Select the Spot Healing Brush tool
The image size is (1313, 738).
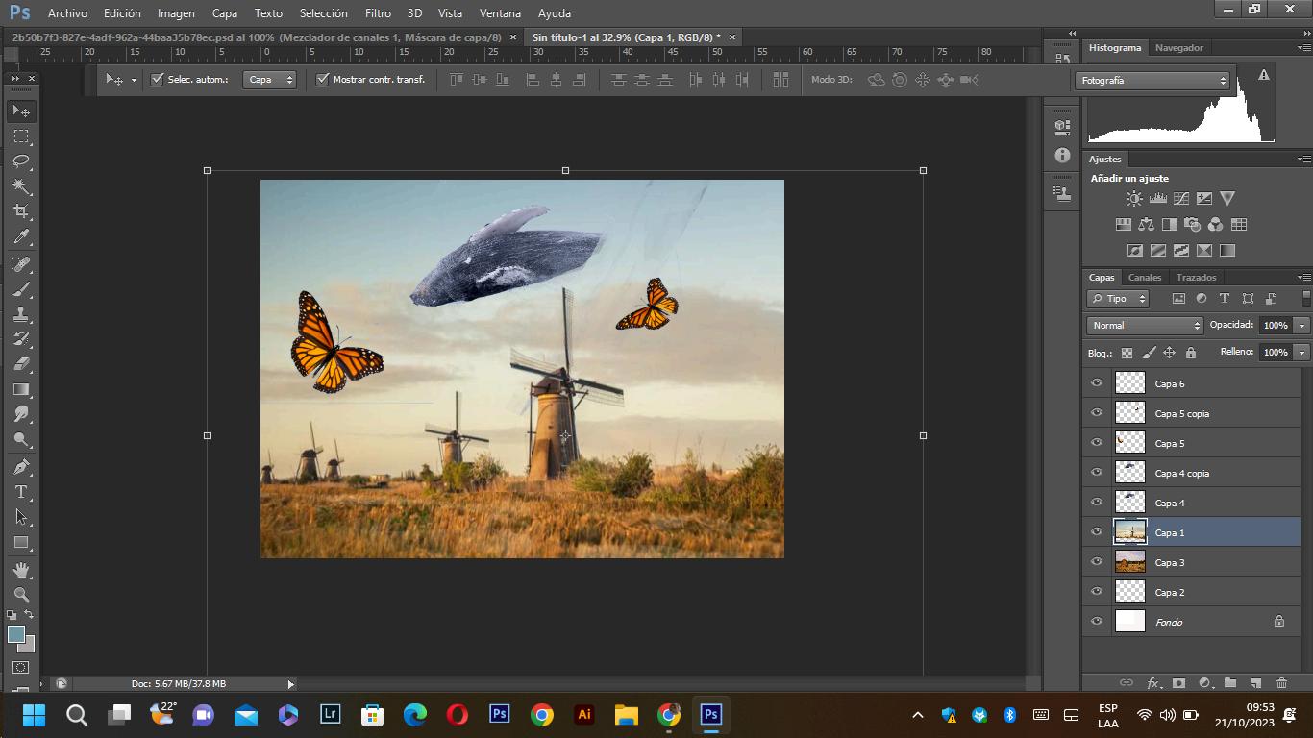pos(21,264)
